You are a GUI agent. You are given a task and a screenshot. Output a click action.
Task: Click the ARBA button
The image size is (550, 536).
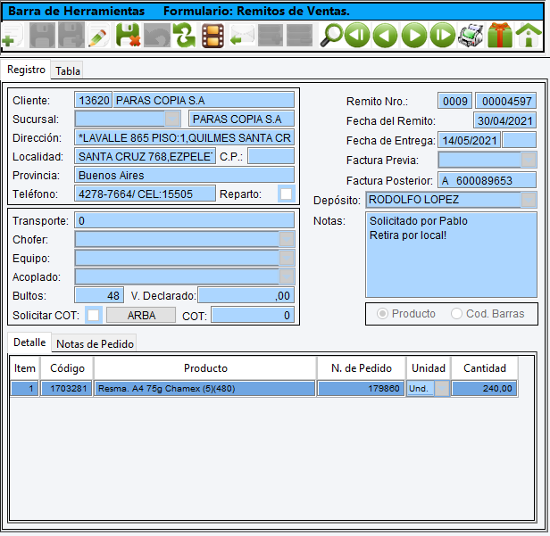[x=141, y=316]
